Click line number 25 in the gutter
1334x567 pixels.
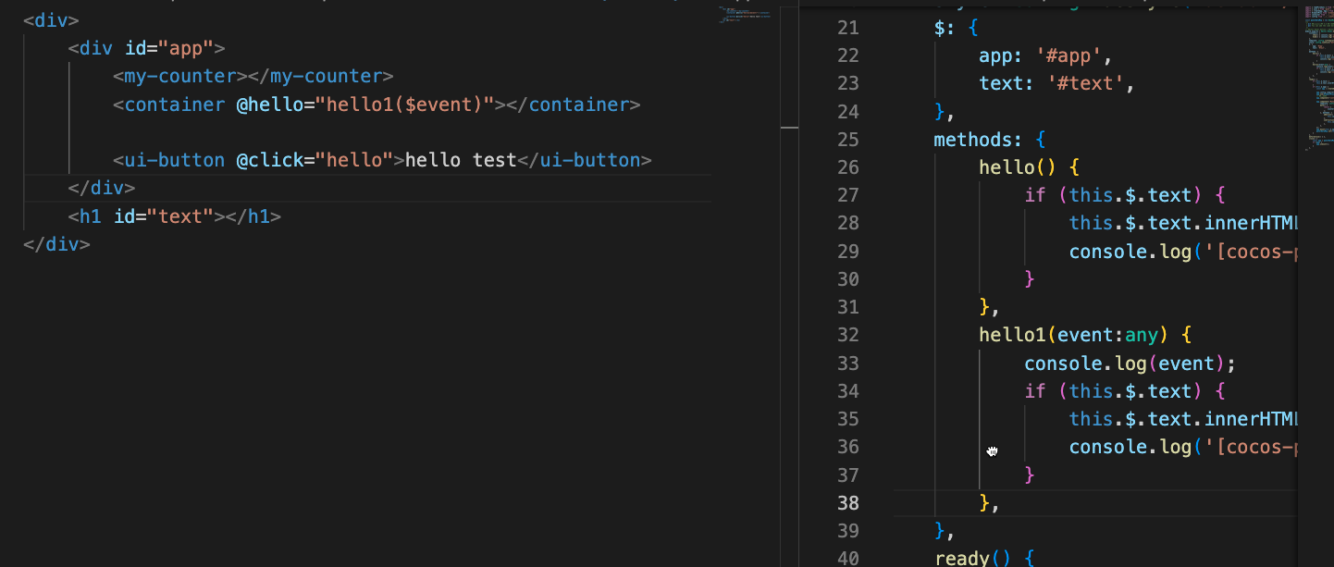click(847, 140)
